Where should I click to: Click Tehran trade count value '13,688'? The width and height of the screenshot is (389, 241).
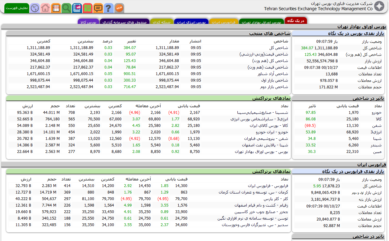click(x=332, y=74)
